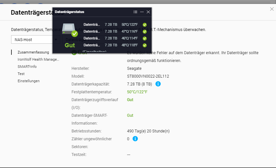Image resolution: width=276 pixels, height=168 pixels.
Task: Select the widget row showing 48°C/118°F
Action: pos(115,45)
